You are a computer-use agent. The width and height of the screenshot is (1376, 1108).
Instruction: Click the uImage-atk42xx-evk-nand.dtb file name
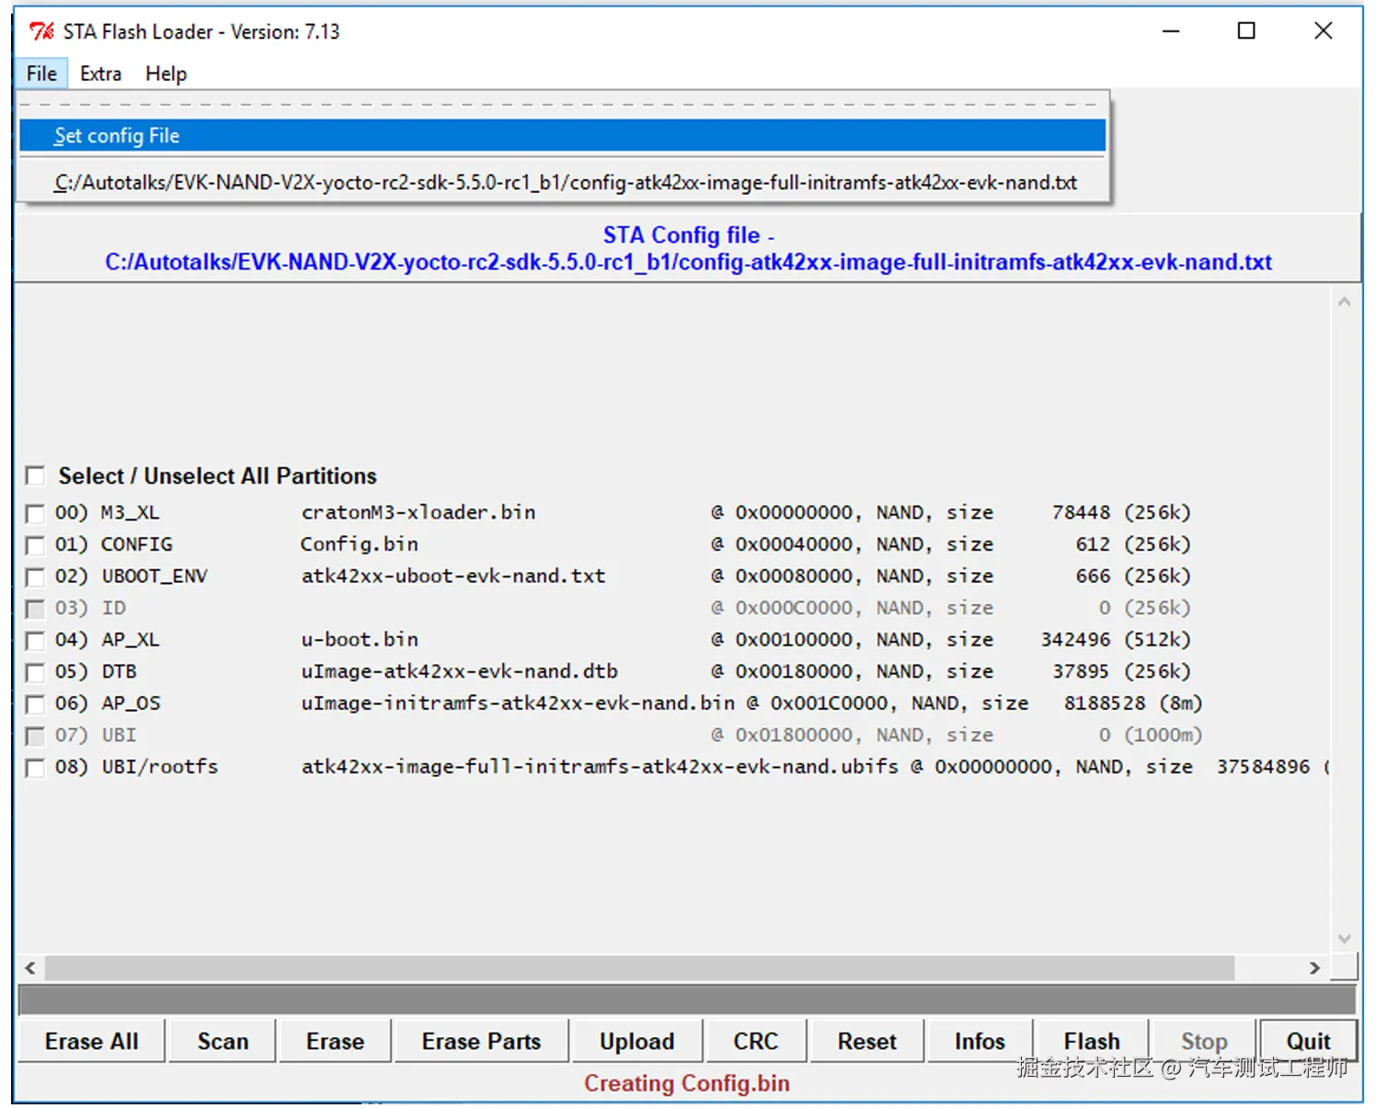460,671
